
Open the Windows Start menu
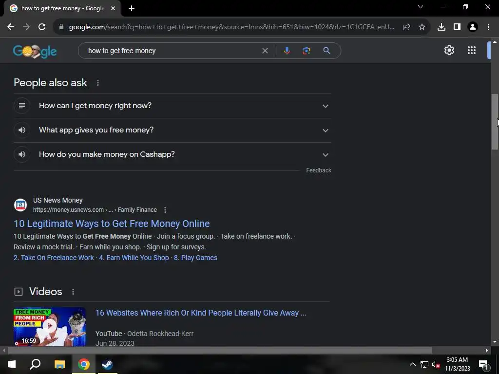pos(12,364)
